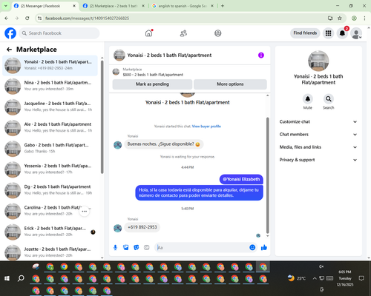This screenshot has width=371, height=296.
Task: Open the Facebook logo home link
Action: 10,33
